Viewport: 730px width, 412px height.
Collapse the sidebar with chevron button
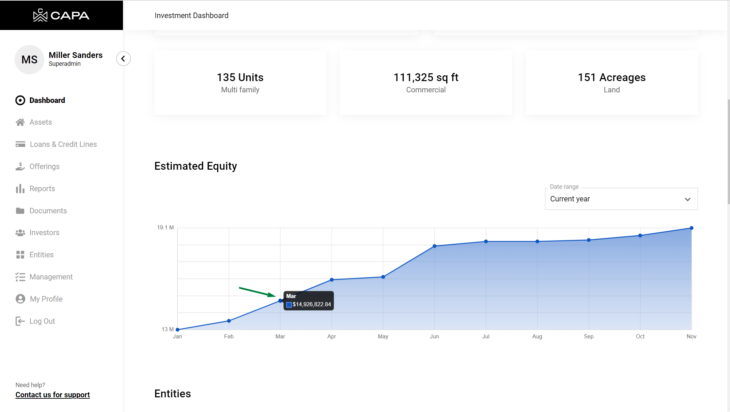tap(123, 59)
